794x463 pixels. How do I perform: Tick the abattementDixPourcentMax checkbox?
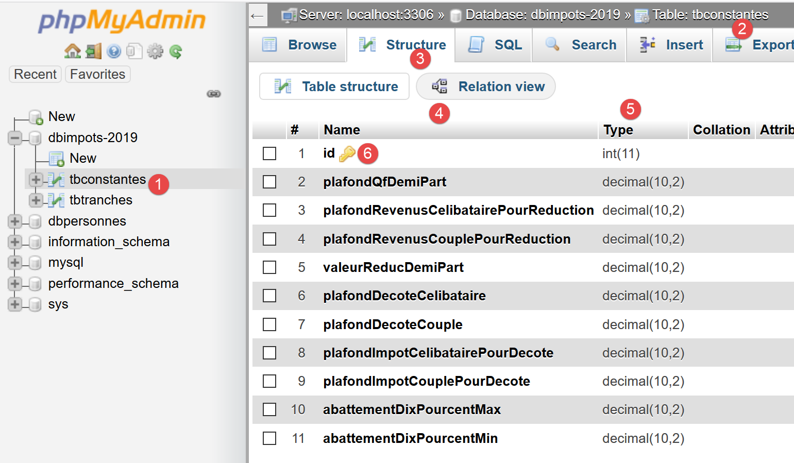tap(269, 409)
